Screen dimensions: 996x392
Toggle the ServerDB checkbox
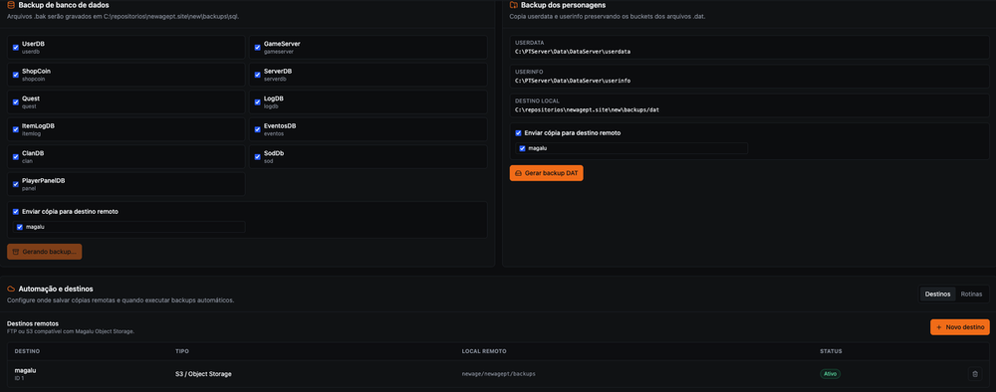258,75
